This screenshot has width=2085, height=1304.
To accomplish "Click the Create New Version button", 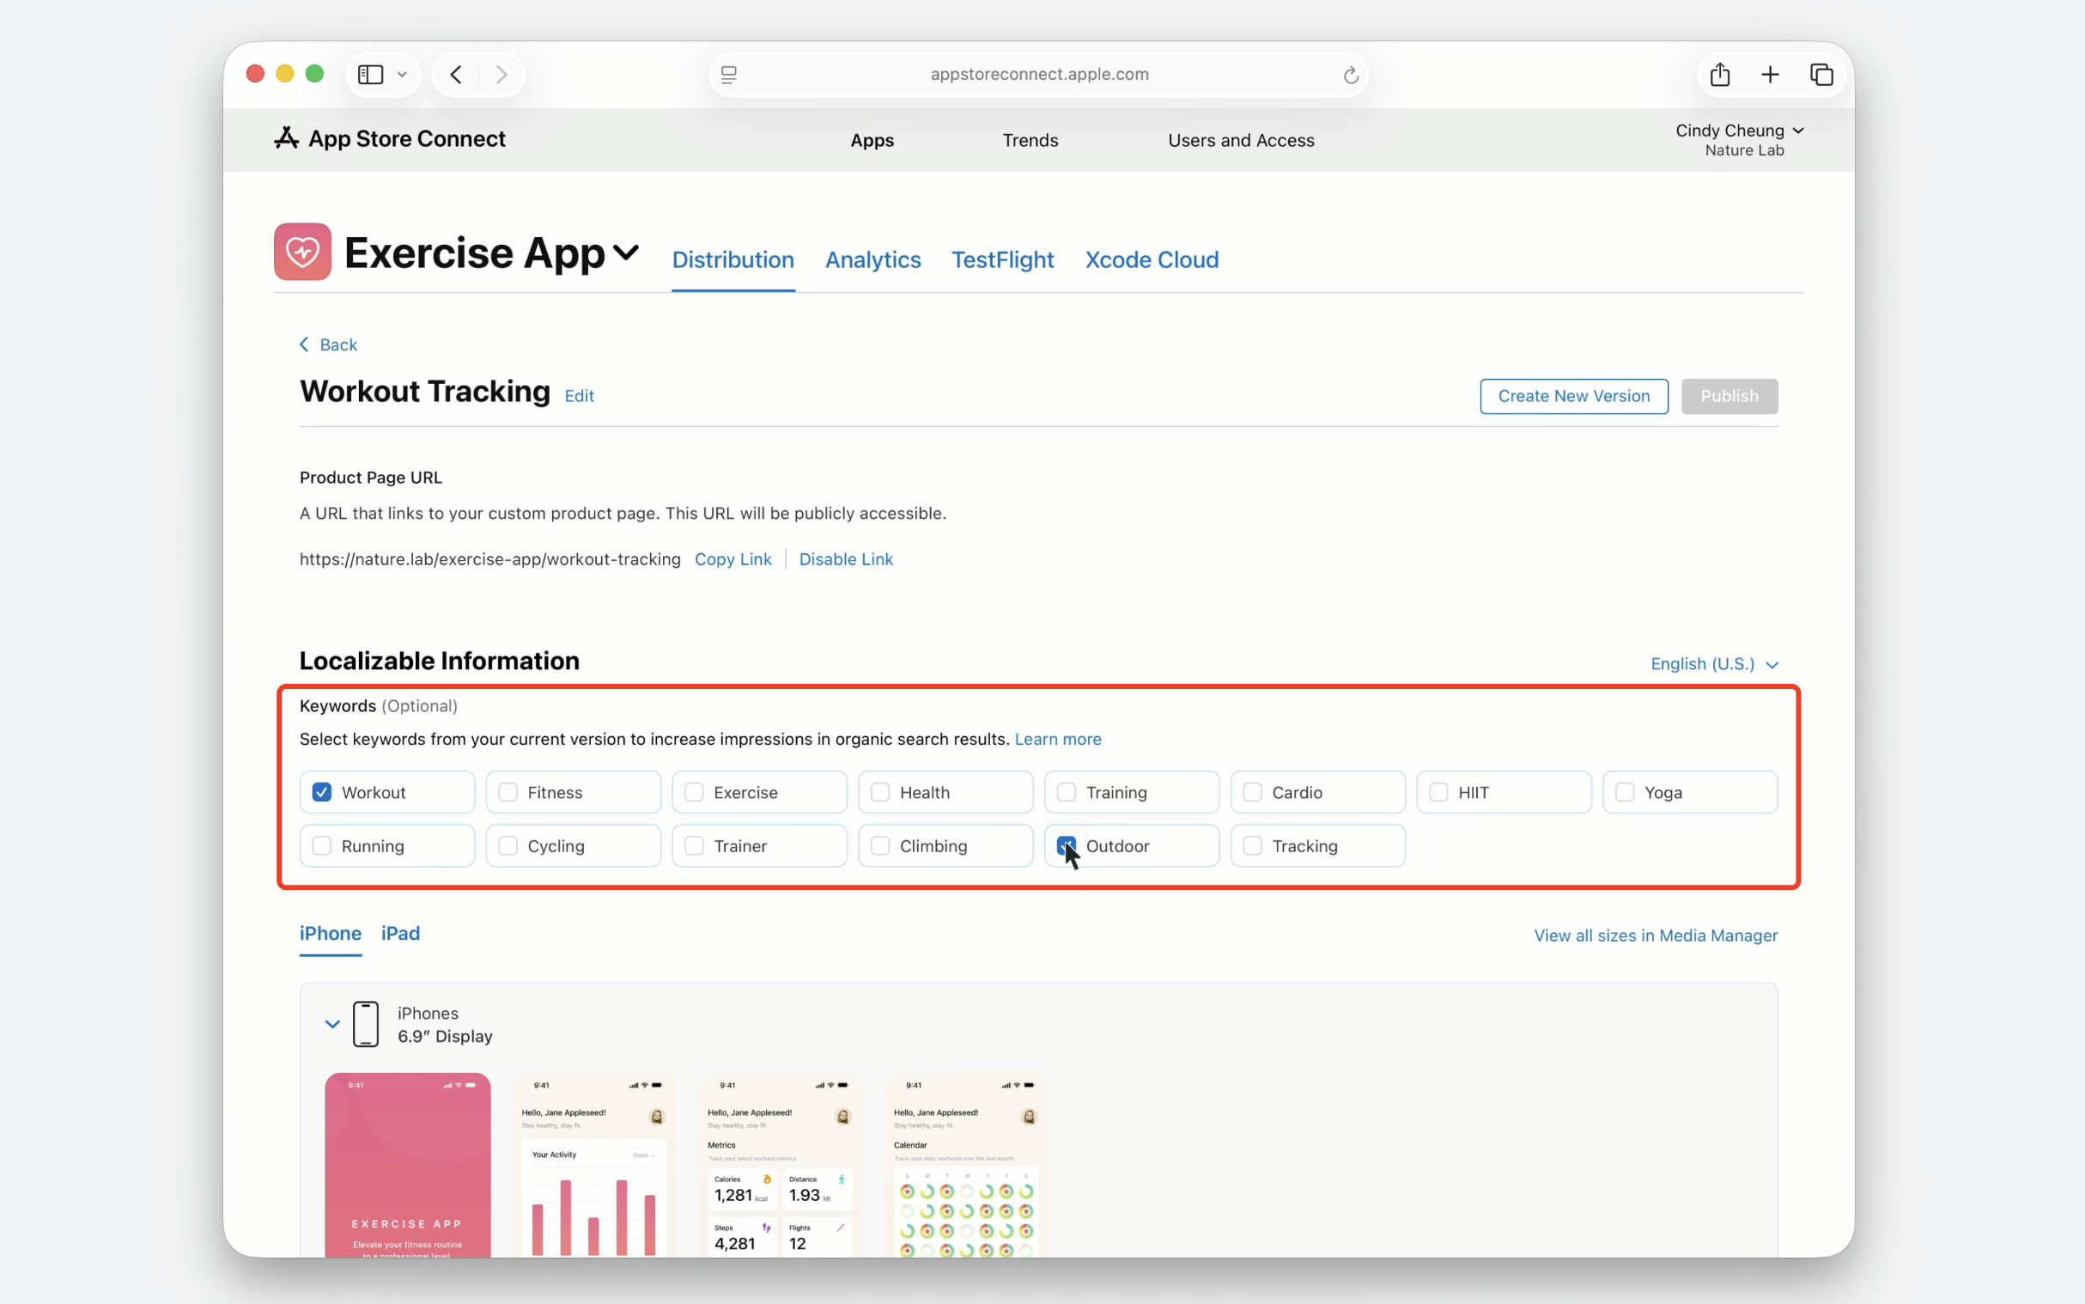I will click(1573, 396).
